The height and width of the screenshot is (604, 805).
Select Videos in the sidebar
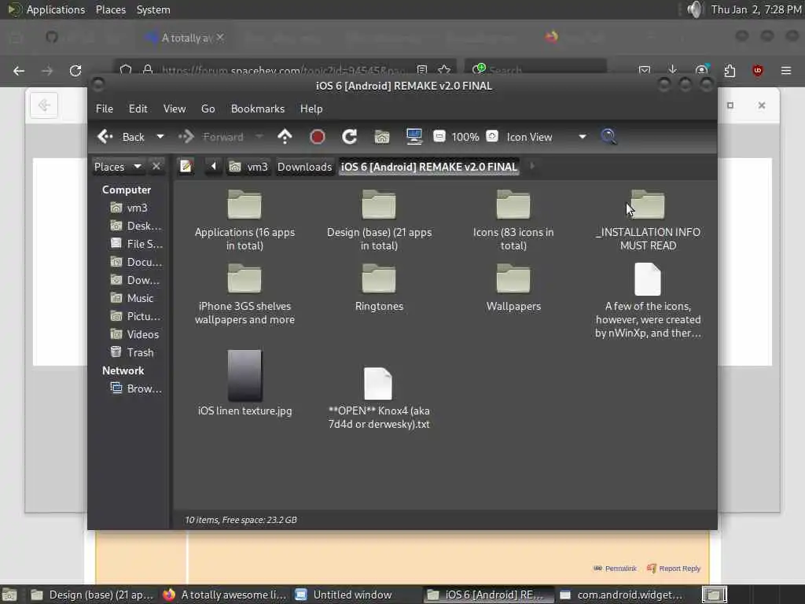[x=134, y=334]
